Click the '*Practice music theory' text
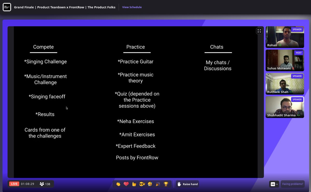 136,78
